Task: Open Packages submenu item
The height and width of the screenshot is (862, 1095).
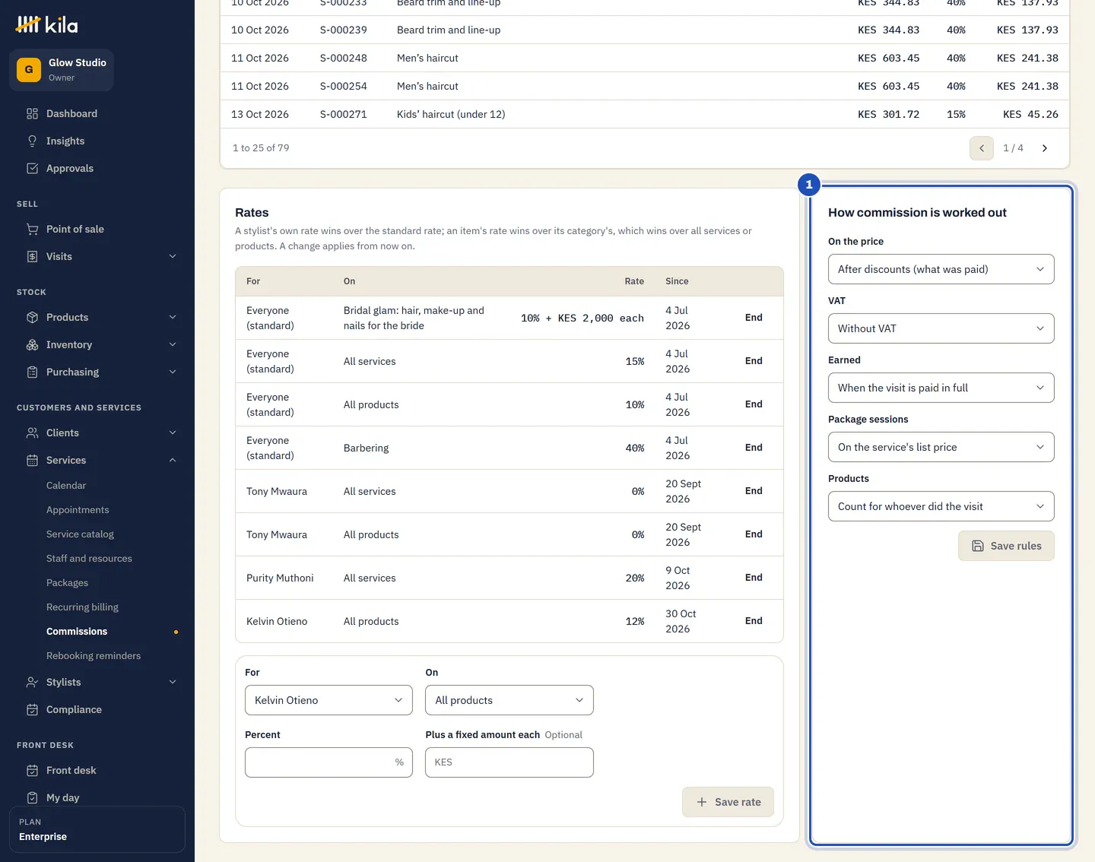Action: click(67, 582)
